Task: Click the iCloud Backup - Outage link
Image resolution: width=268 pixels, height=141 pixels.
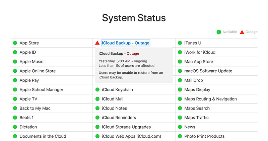Action: [126, 43]
